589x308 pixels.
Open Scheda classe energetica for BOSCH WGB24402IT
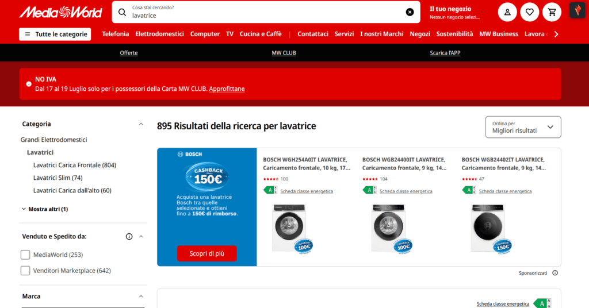pos(505,191)
